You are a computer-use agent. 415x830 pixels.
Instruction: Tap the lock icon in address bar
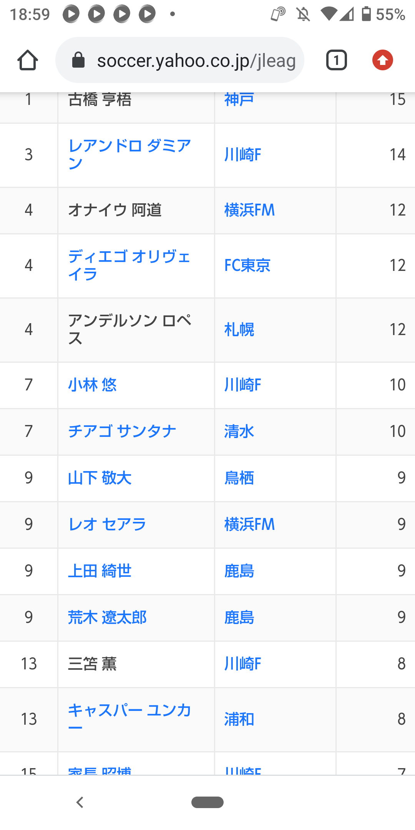[x=78, y=60]
